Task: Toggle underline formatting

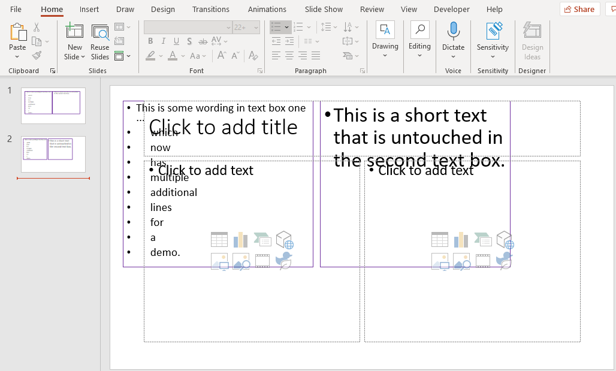Action: [176, 41]
